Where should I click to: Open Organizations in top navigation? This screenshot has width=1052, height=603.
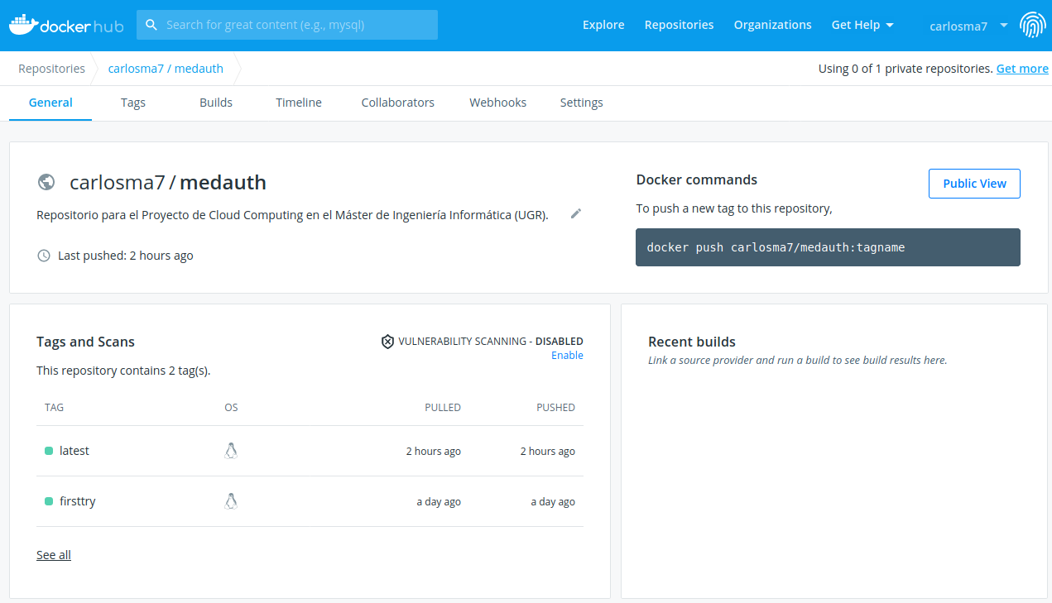click(772, 25)
